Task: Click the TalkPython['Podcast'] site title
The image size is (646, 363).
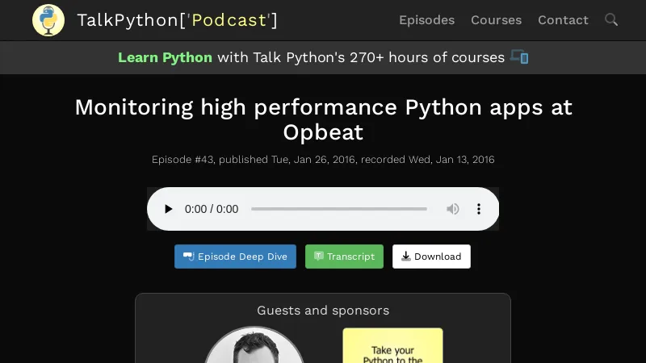Action: (x=177, y=20)
